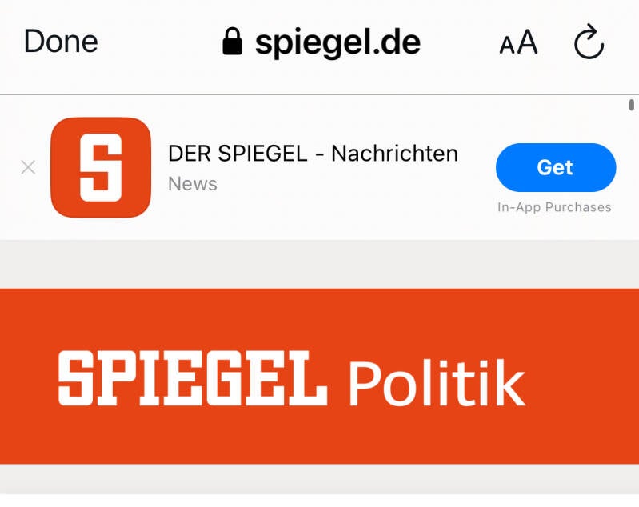Click the In-App Purchases label
639x507 pixels.
coord(554,208)
